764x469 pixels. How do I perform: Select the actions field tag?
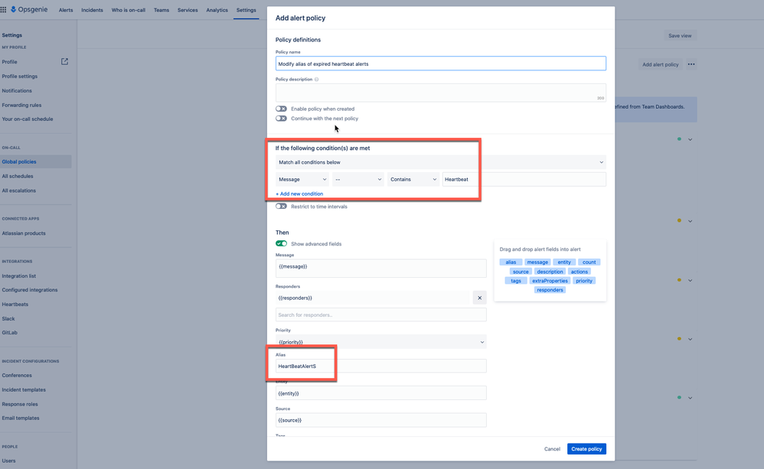[580, 272]
